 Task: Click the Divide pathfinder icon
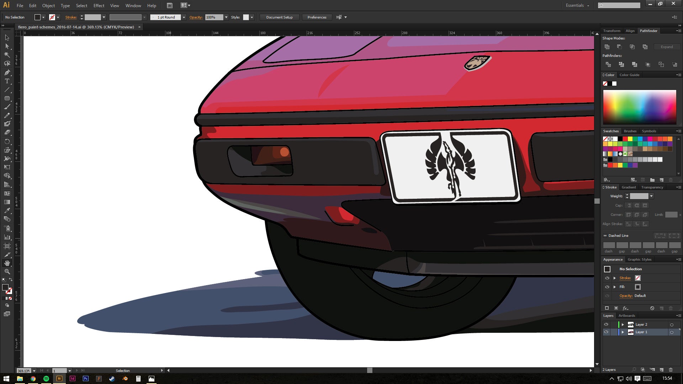[x=608, y=64]
